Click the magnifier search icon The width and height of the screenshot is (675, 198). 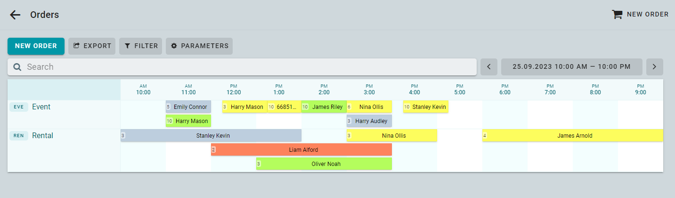(x=17, y=67)
